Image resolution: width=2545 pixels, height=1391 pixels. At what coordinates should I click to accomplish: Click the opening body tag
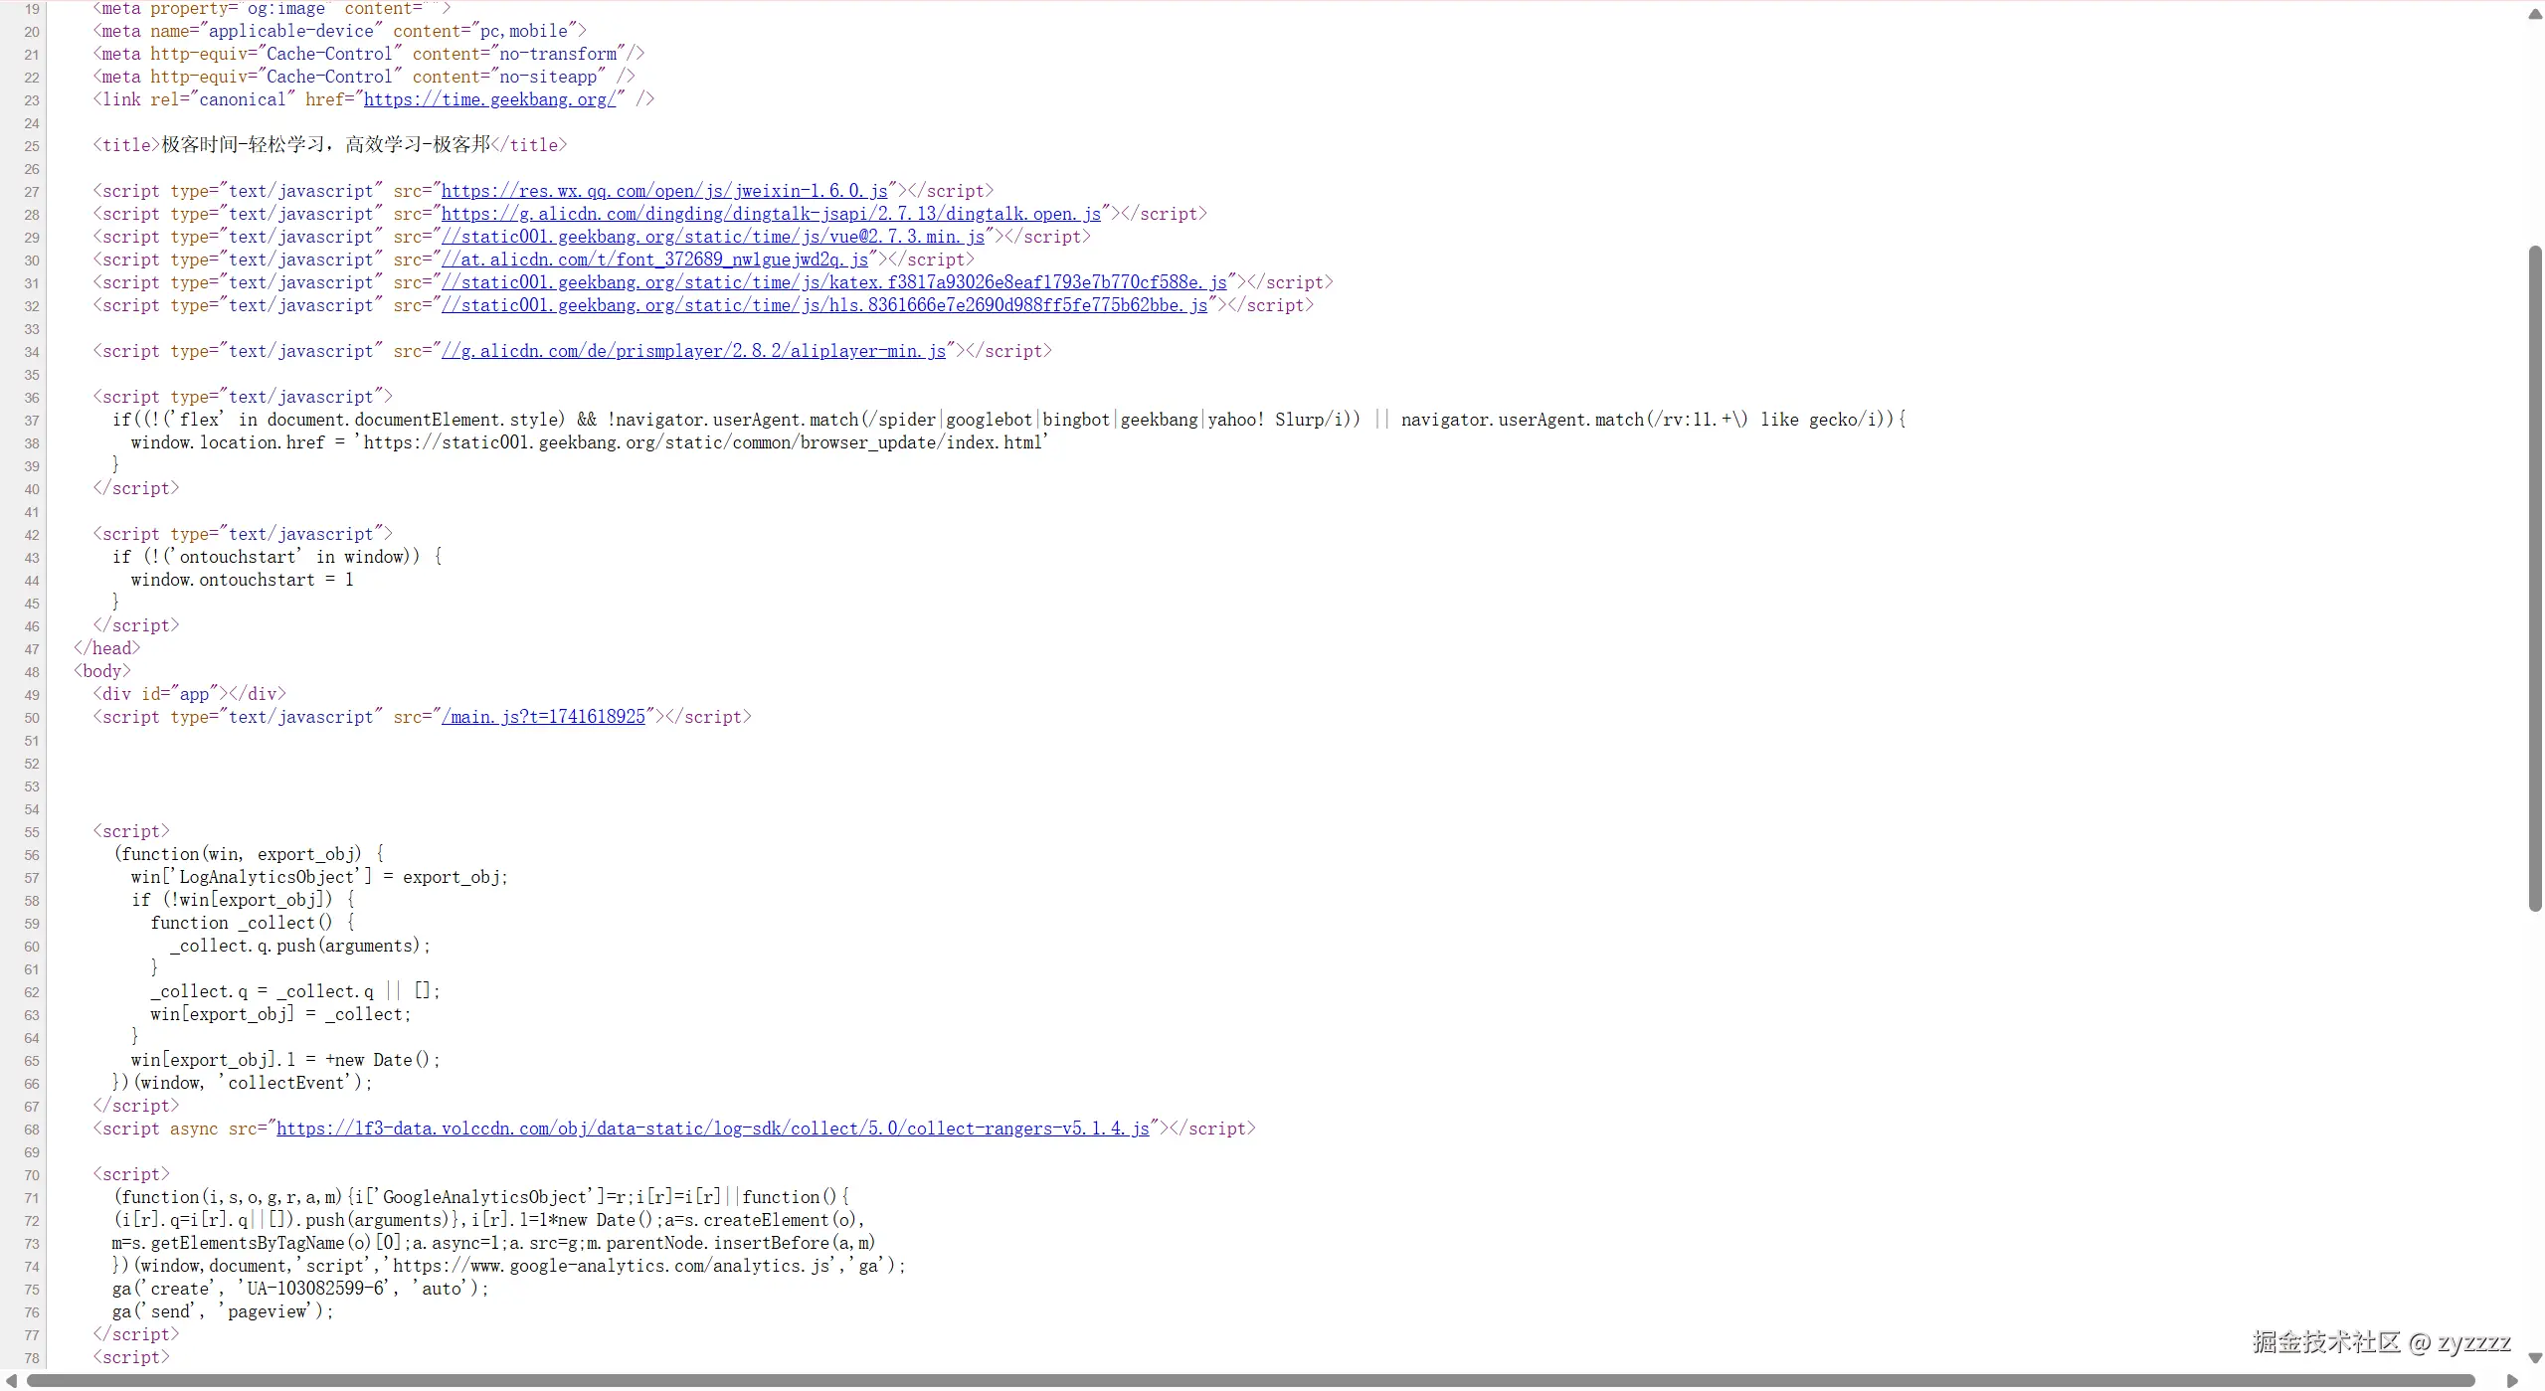coord(102,671)
